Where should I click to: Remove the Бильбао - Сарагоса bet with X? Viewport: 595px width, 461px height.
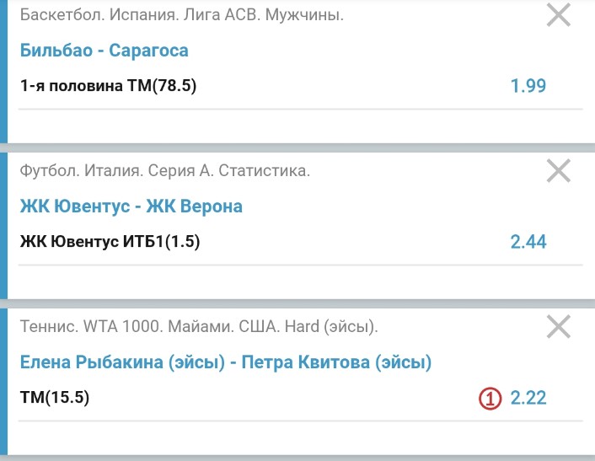pos(559,15)
